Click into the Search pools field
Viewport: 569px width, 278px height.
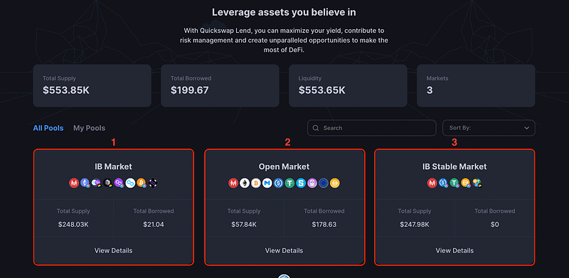coord(371,128)
